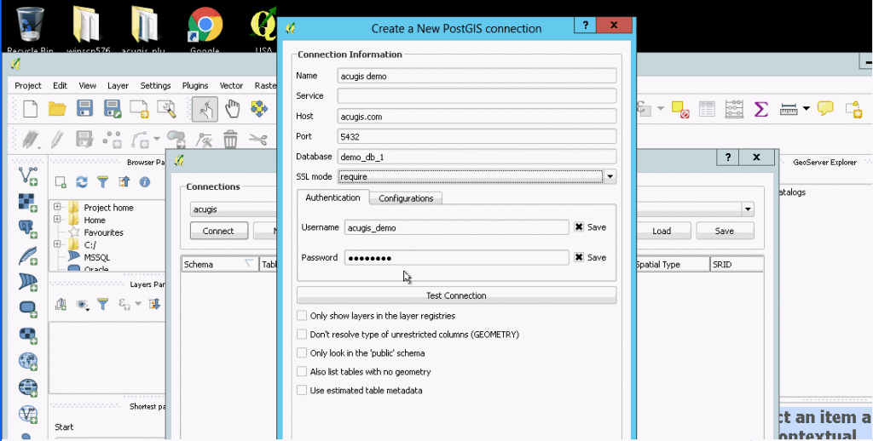Screen dimensions: 873x441
Task: Open the Add Circular String dropdown arrow
Action: point(157,139)
